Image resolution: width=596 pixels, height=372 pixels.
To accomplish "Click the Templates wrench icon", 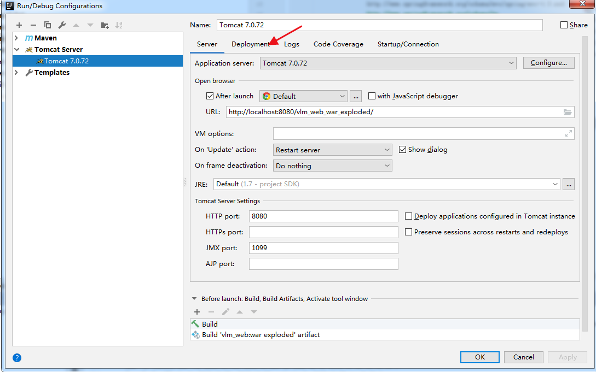I will point(29,73).
